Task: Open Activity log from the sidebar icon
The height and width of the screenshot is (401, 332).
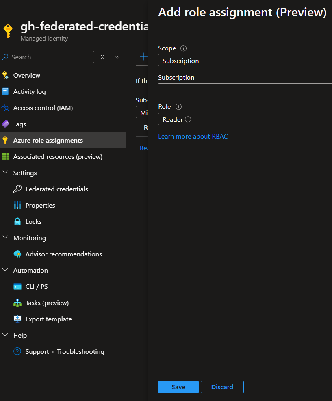Action: click(x=17, y=91)
